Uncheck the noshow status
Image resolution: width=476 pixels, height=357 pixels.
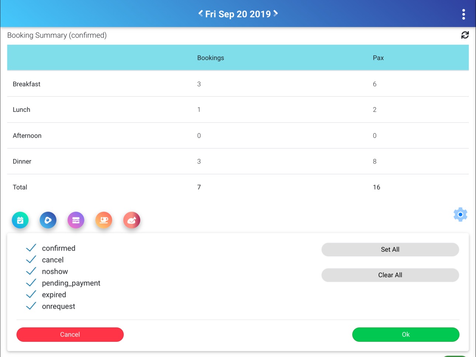click(31, 271)
